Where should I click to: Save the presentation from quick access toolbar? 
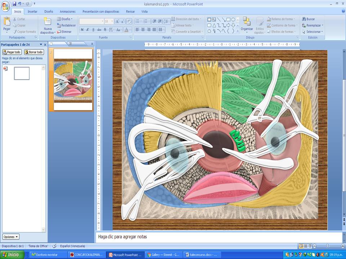click(14, 4)
